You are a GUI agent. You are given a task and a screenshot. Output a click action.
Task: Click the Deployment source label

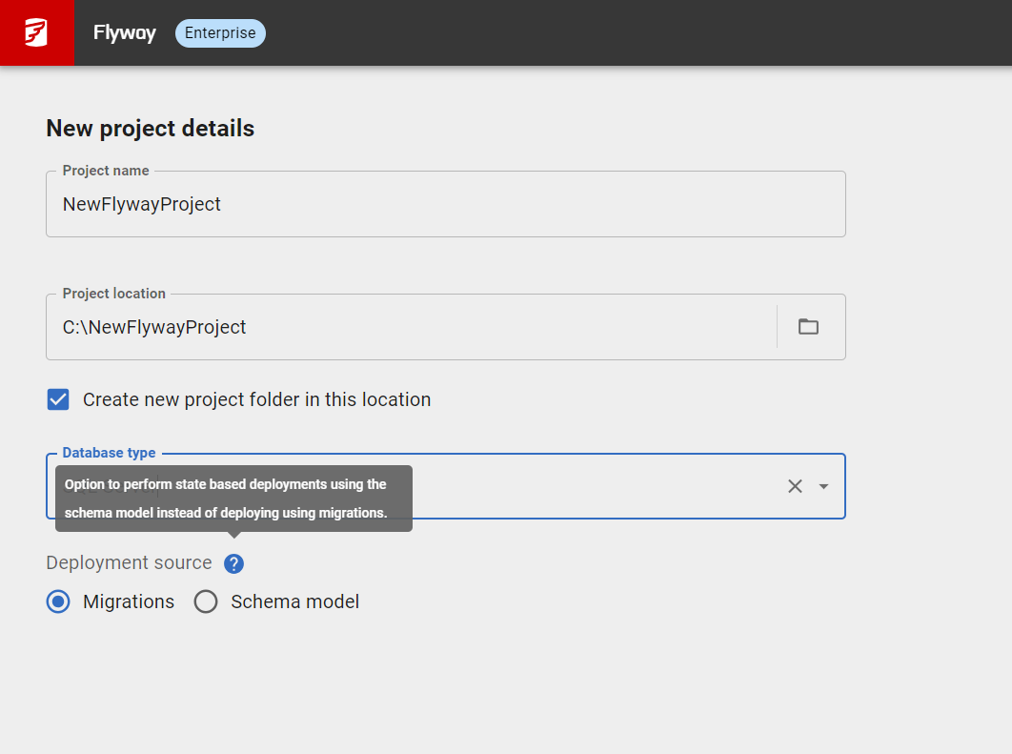click(x=129, y=563)
